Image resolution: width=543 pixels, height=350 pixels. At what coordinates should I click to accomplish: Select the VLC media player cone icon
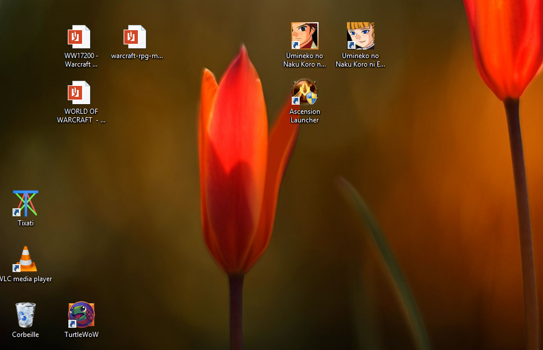(25, 259)
